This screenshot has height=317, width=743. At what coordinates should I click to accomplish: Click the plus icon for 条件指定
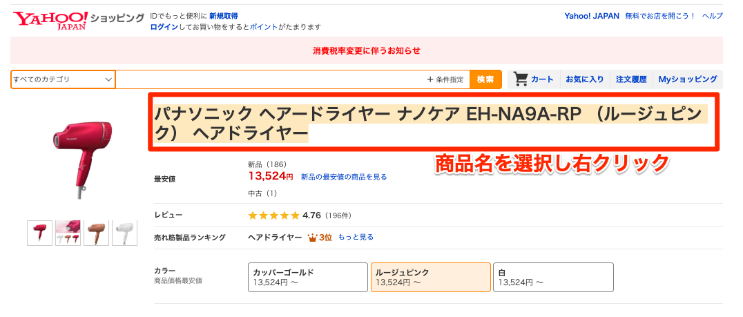coord(430,79)
